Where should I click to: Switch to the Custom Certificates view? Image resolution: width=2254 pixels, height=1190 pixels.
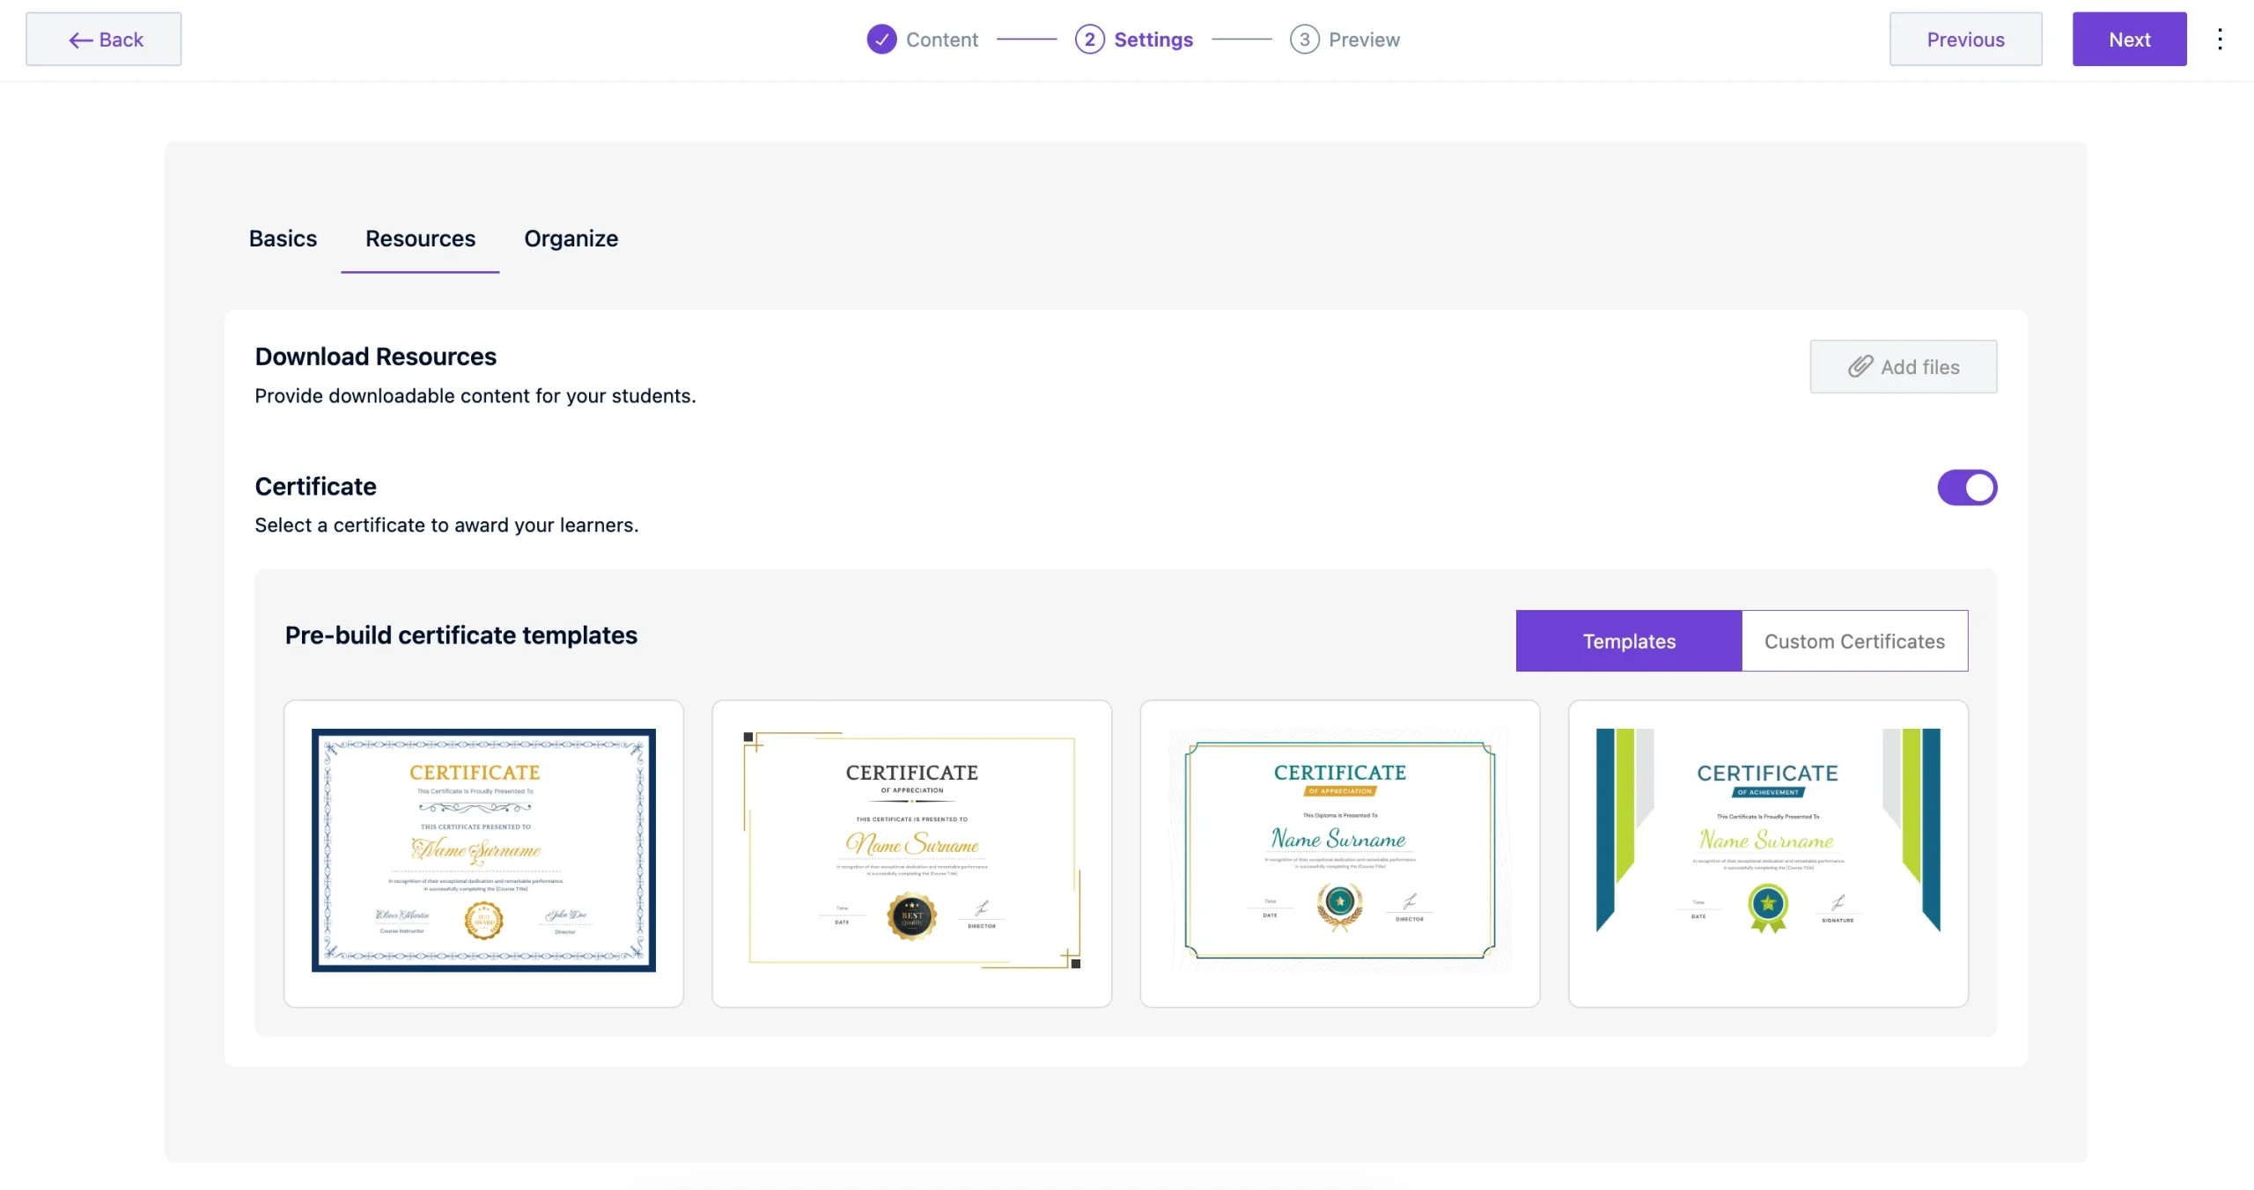coord(1854,641)
